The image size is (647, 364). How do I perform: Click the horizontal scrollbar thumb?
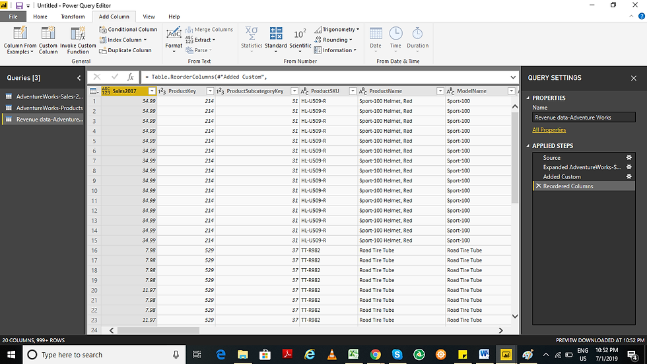[158, 330]
